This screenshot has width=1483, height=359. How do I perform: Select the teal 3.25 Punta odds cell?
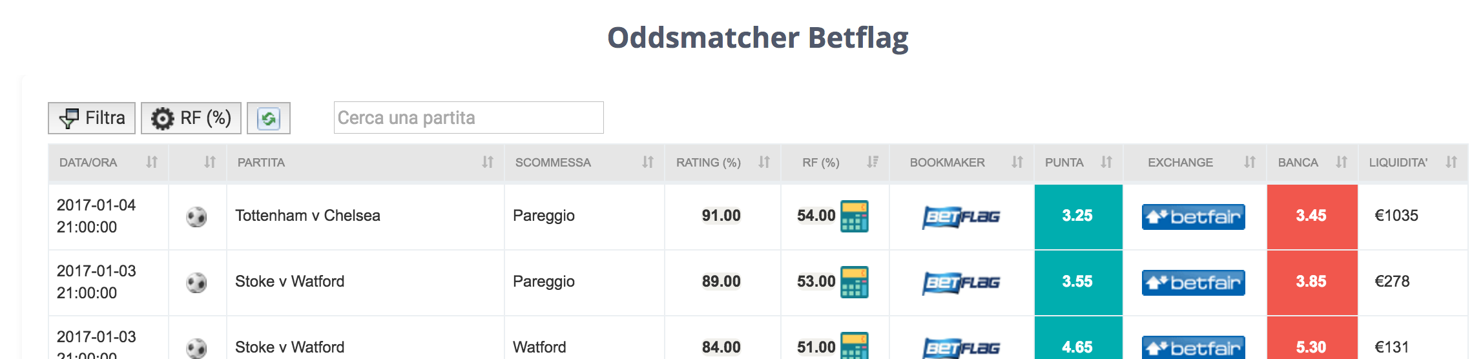[x=1079, y=216]
